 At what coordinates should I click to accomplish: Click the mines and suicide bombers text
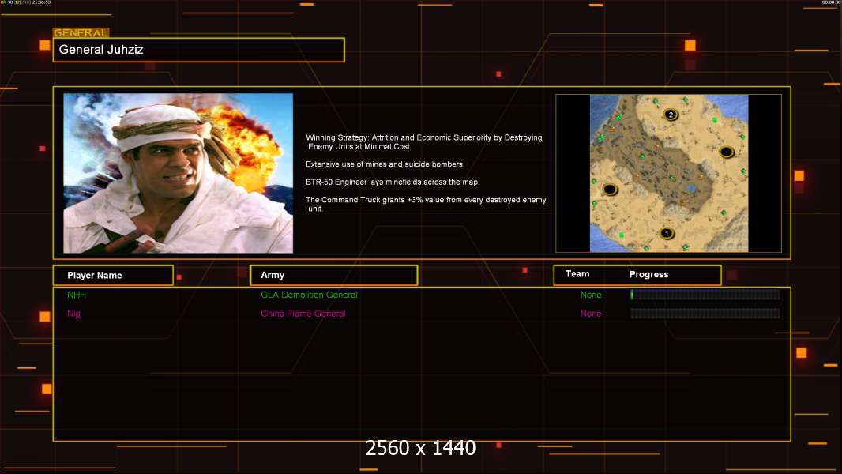click(385, 164)
